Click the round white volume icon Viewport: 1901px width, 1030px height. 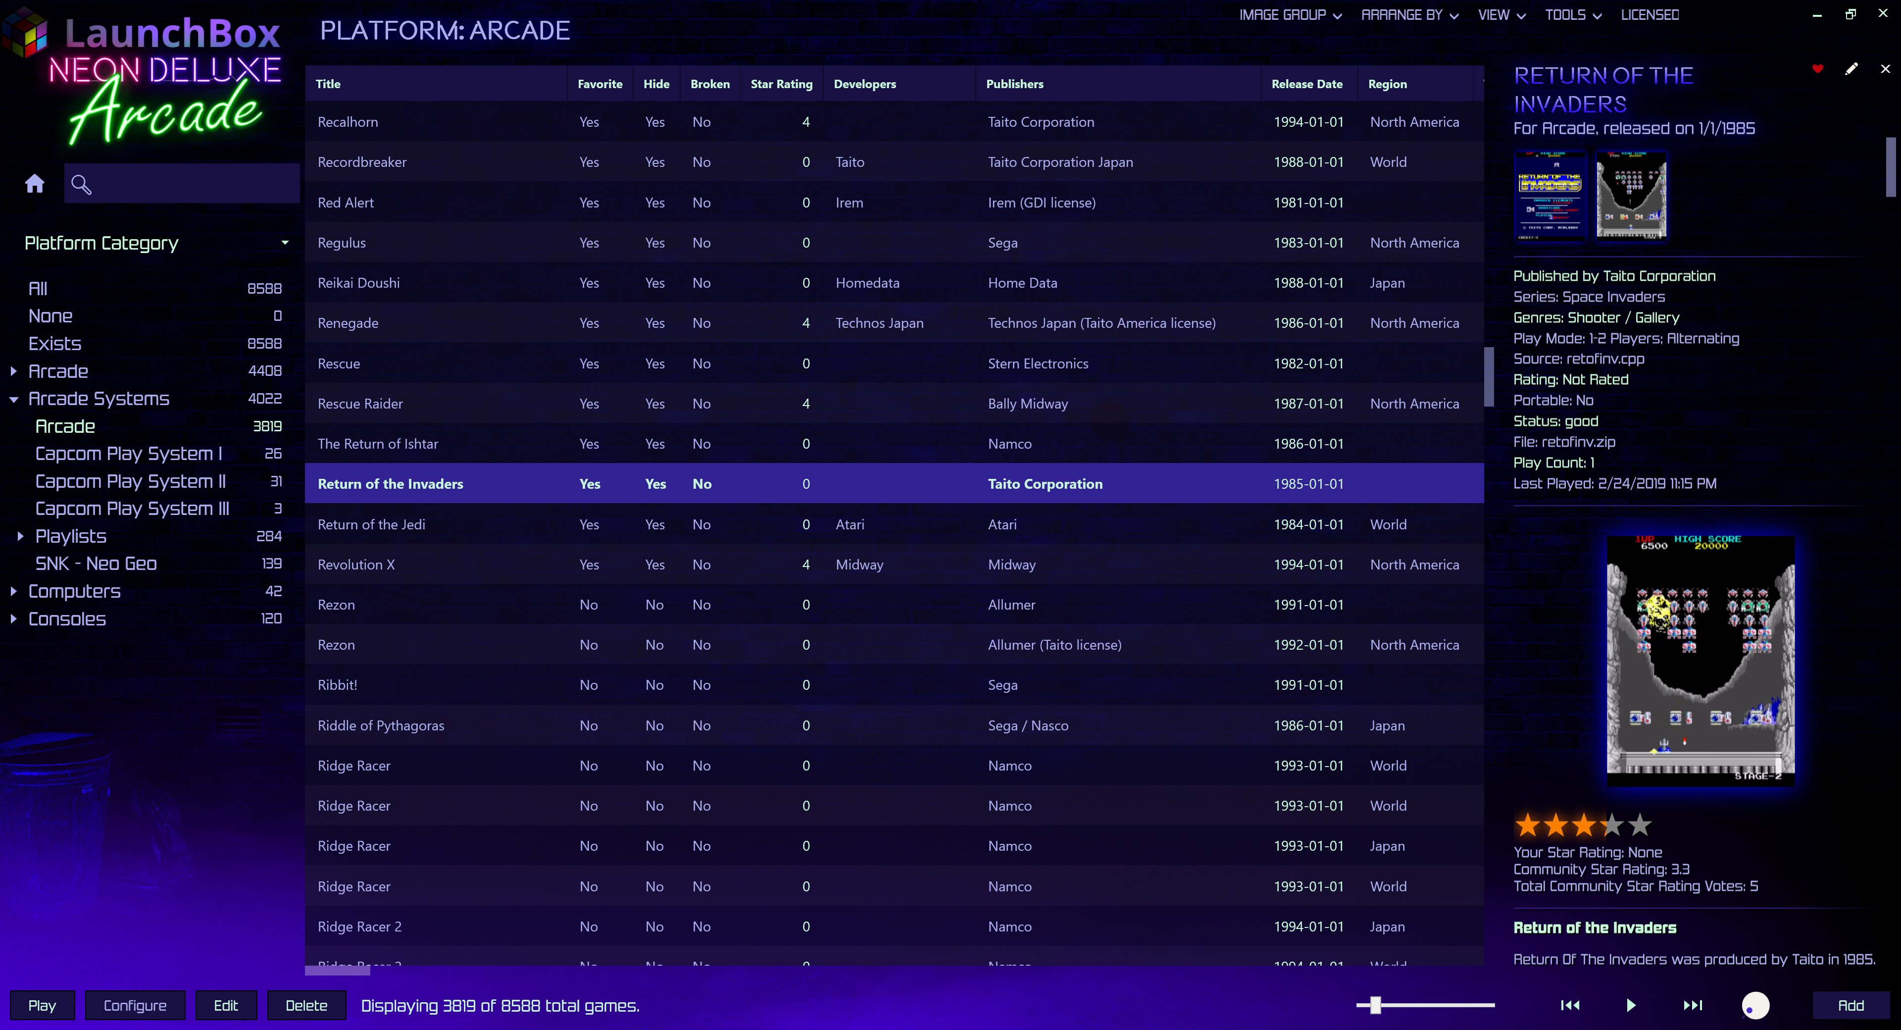point(1755,1005)
